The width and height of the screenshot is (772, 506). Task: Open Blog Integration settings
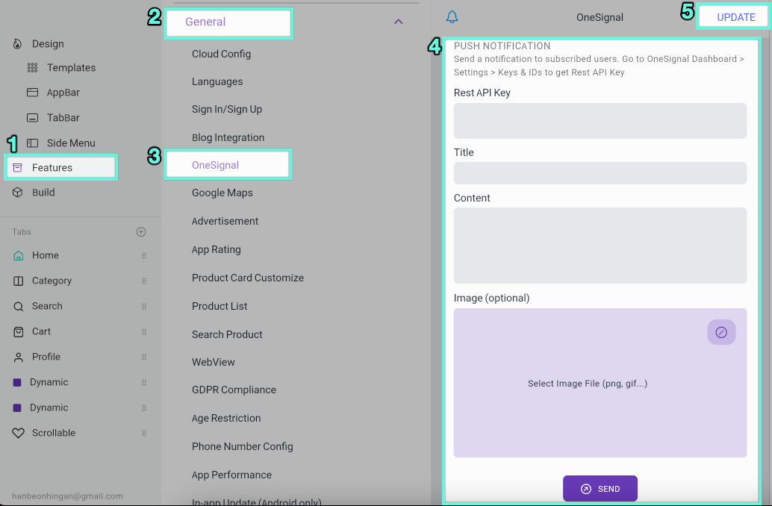coord(228,138)
